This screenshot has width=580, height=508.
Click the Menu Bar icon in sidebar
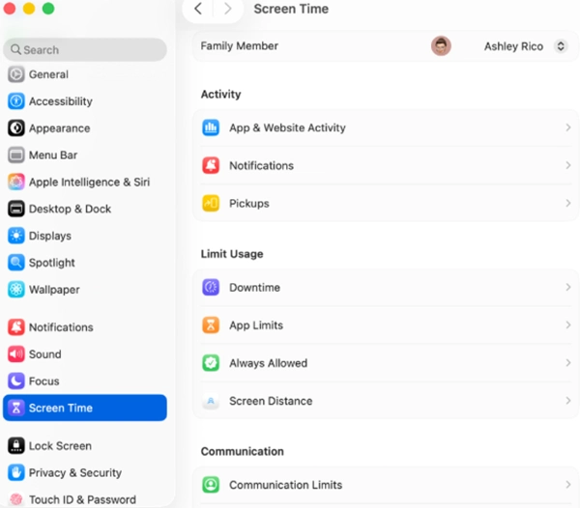click(15, 155)
